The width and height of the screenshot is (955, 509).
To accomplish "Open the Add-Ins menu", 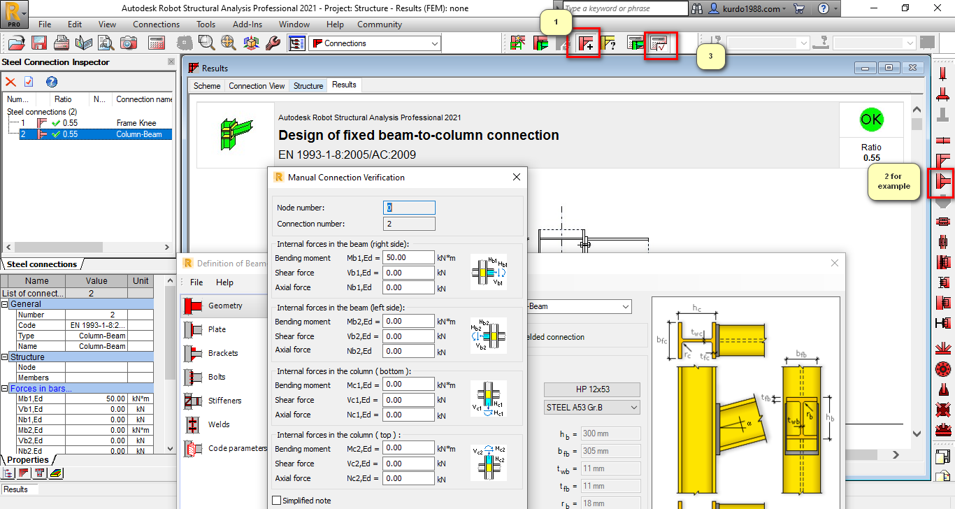I will coord(247,24).
